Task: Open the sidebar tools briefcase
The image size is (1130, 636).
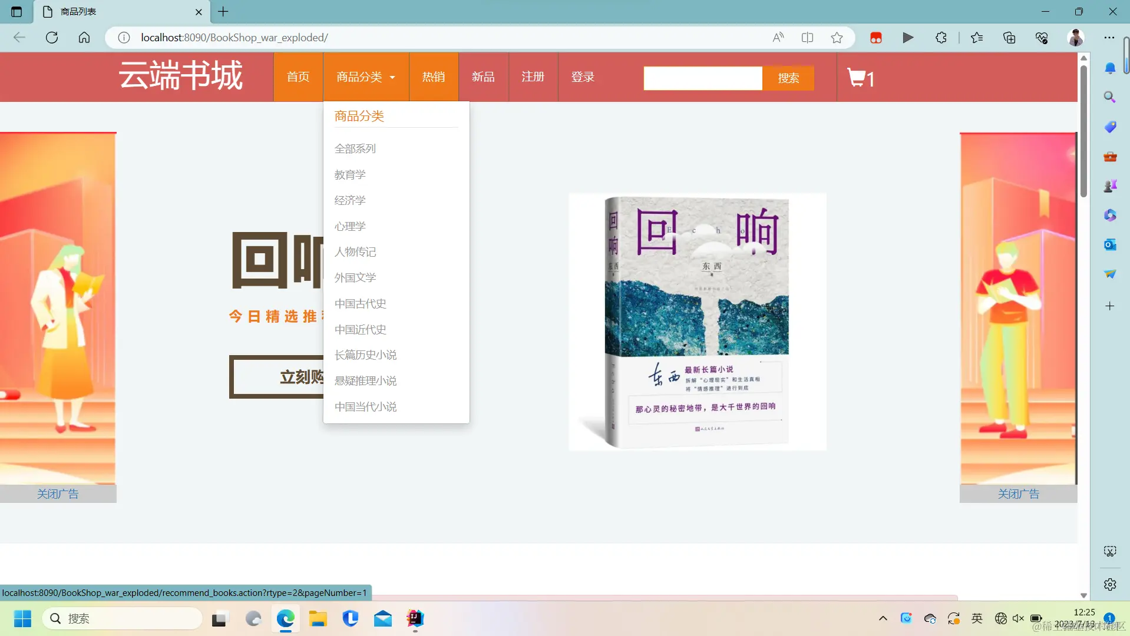Action: click(x=1110, y=157)
